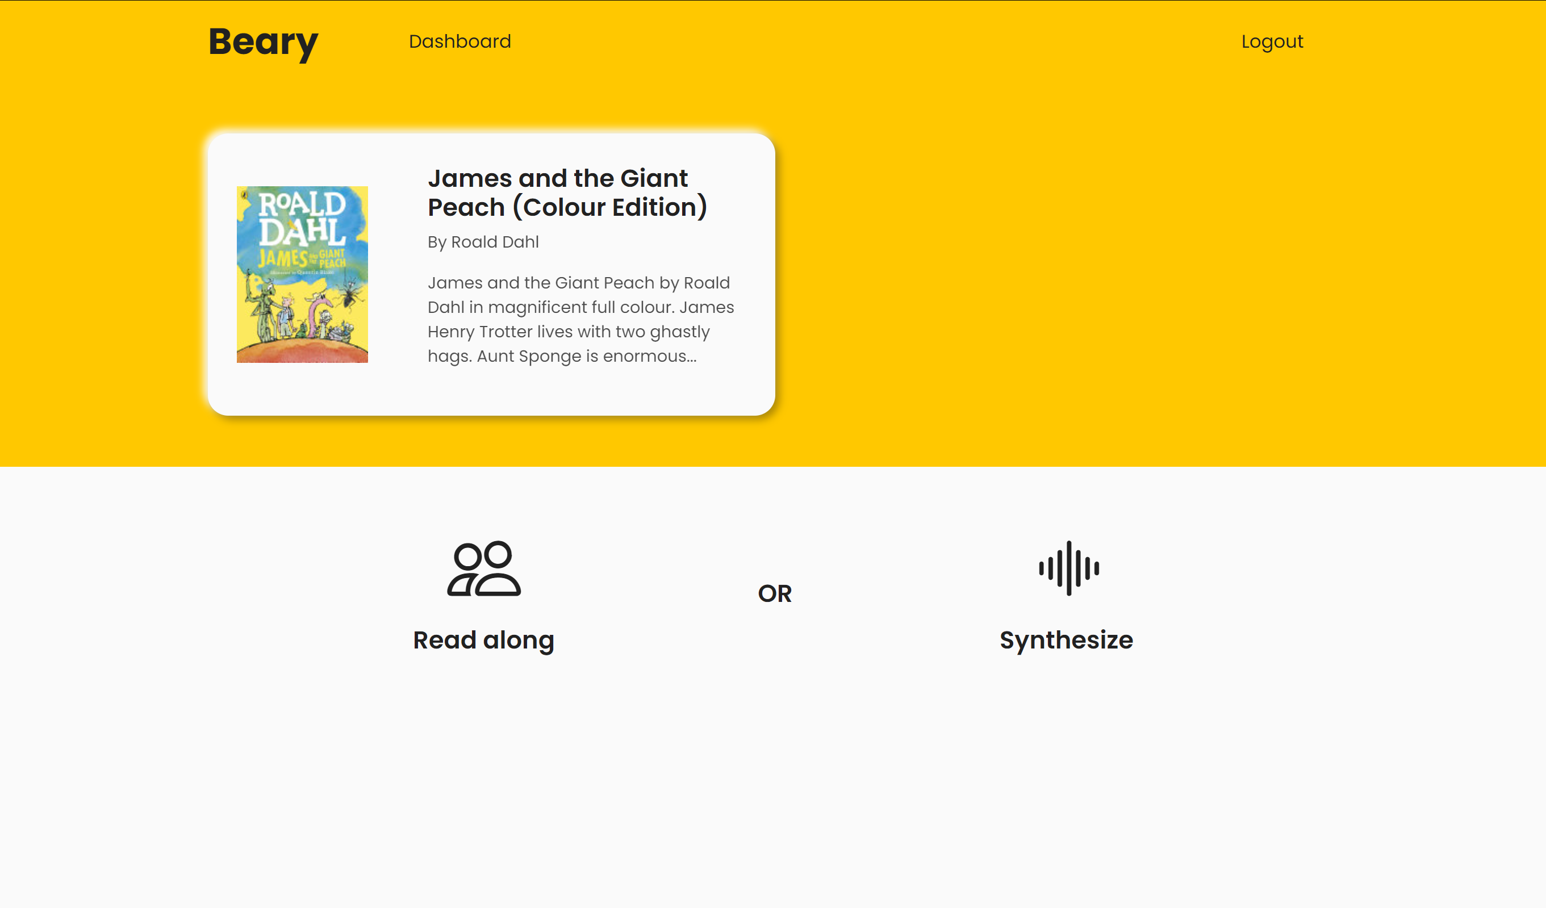The width and height of the screenshot is (1546, 908).
Task: Click the Beary logo
Action: (x=263, y=41)
